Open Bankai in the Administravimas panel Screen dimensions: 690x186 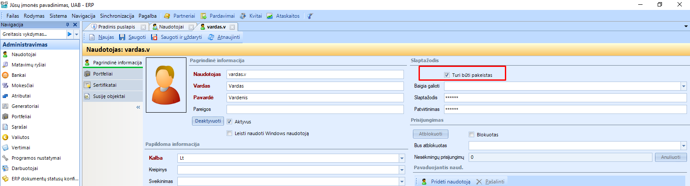click(x=19, y=75)
